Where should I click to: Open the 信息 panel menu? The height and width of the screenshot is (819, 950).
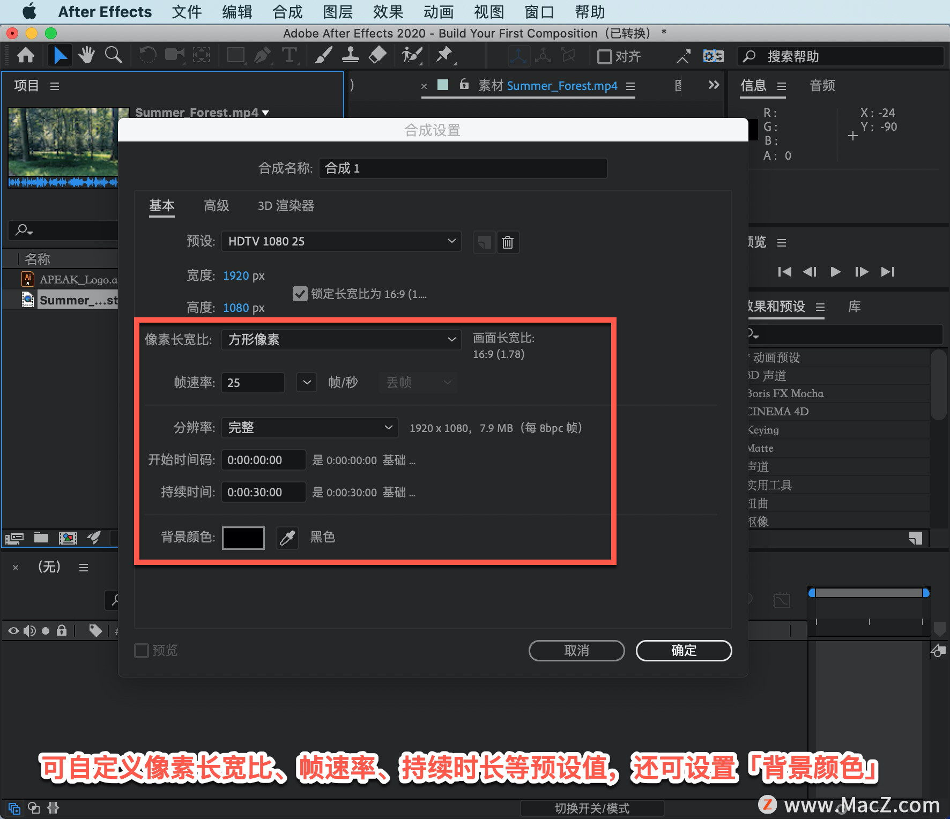click(782, 86)
